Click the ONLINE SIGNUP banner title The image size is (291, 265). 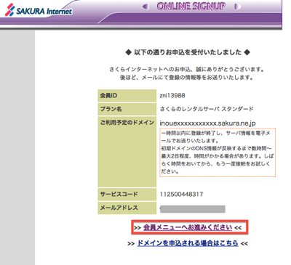click(191, 7)
